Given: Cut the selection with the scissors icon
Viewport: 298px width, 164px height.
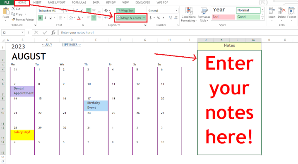Looking at the screenshot, I should [13, 9].
